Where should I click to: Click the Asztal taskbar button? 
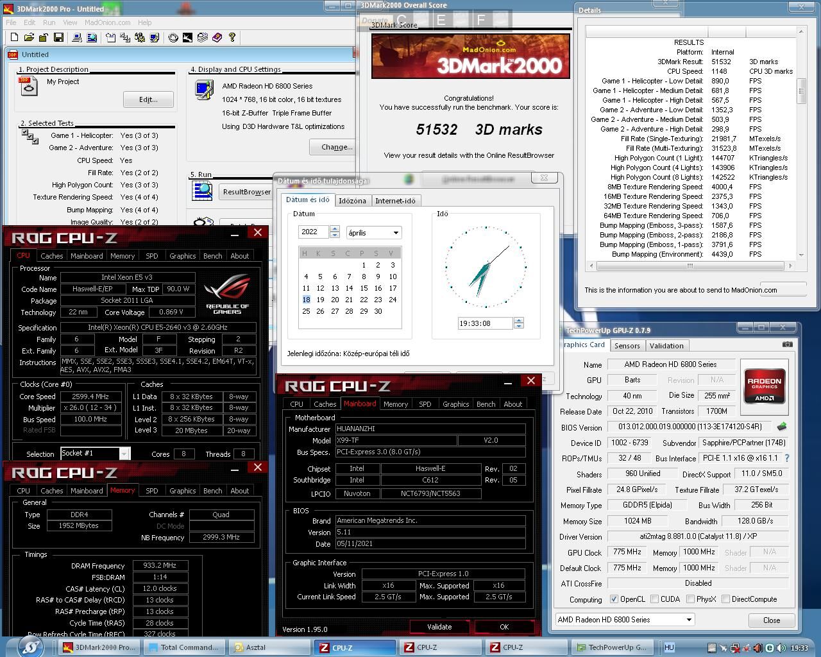270,647
